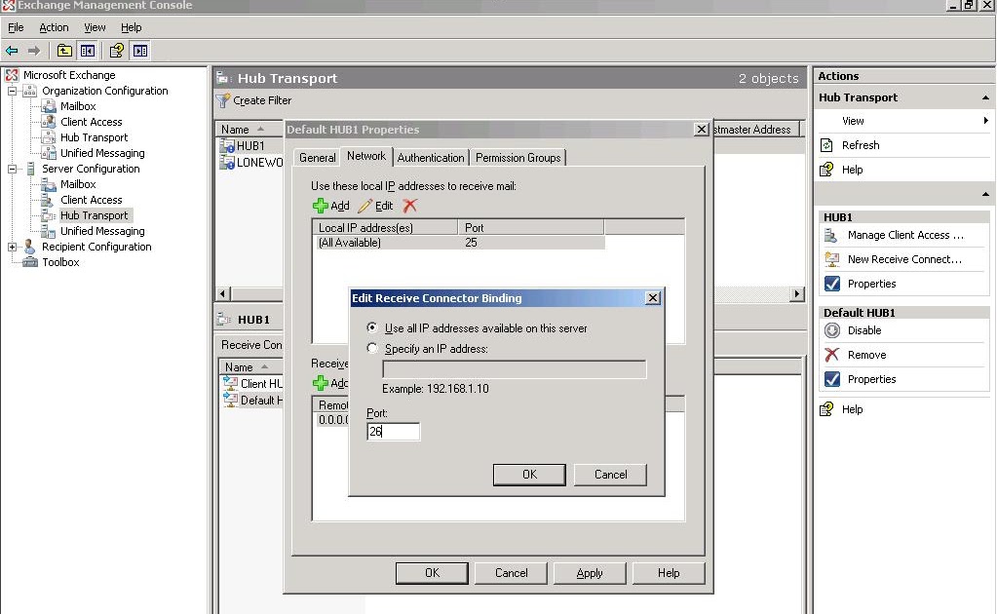
Task: Switch to the General tab
Action: point(318,158)
